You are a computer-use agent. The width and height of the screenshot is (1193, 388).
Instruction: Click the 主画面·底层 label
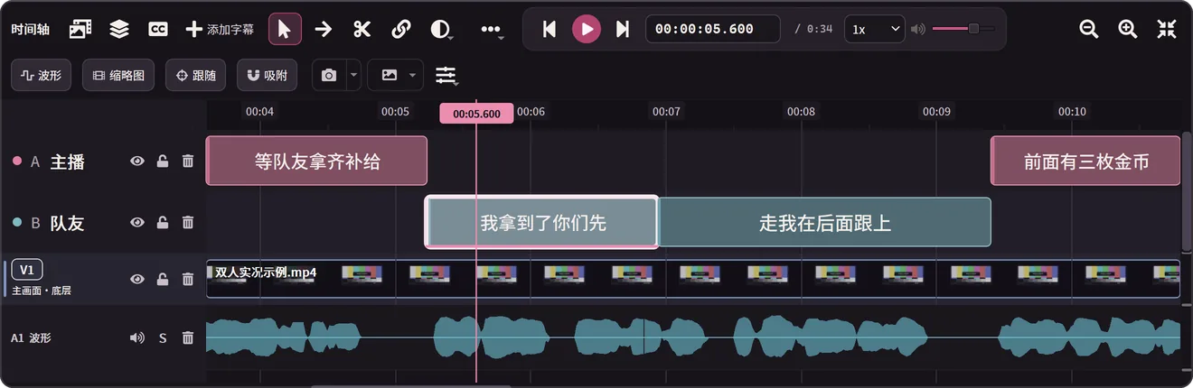coord(42,291)
